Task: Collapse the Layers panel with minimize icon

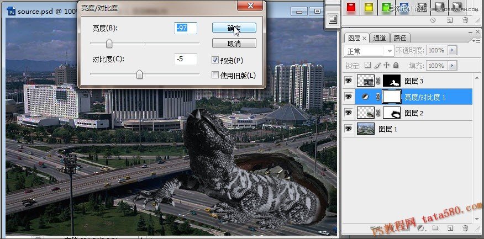Action: click(470, 32)
